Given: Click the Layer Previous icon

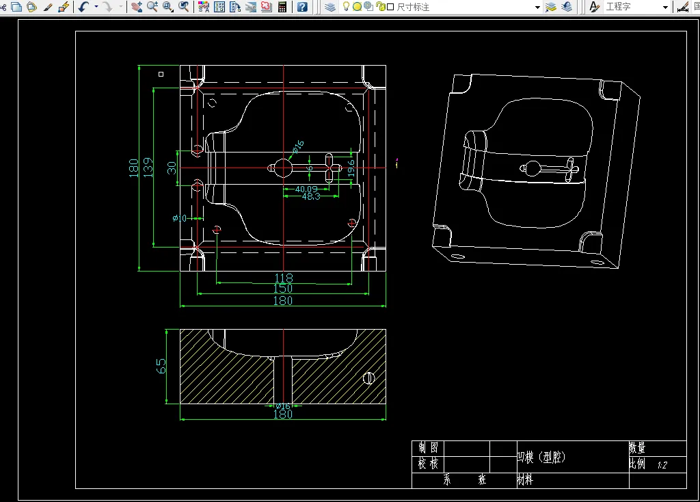Looking at the screenshot, I should [567, 7].
